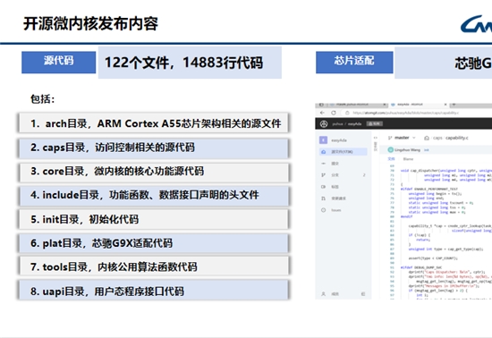Click the puhua link in the dark header
This screenshot has width=492, height=338.
(x=337, y=124)
